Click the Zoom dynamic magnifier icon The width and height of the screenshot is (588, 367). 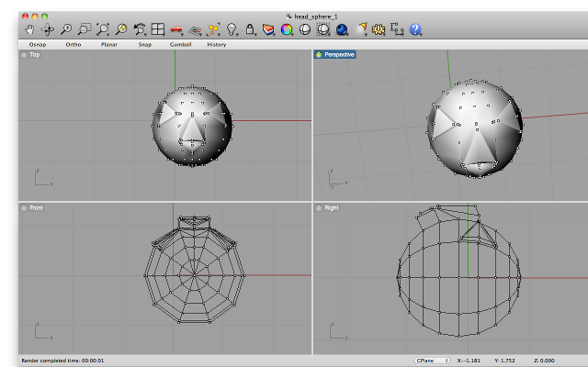(66, 29)
